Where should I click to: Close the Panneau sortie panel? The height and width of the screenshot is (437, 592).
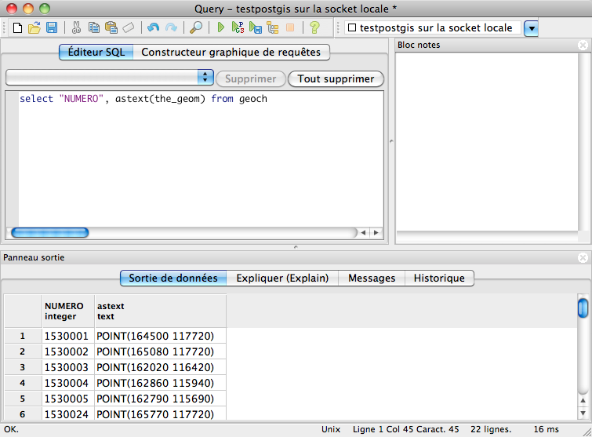[582, 257]
